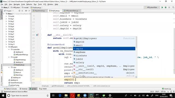The image size is (175, 98).
Task: Hide the Project tool window icon
Action: pos(30,11)
